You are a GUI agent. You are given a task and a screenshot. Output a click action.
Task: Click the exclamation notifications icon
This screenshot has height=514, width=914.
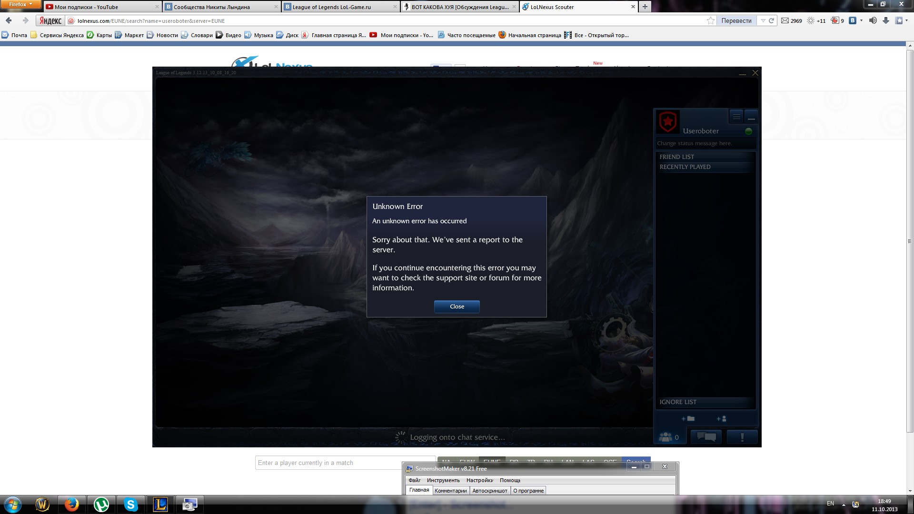(x=742, y=436)
